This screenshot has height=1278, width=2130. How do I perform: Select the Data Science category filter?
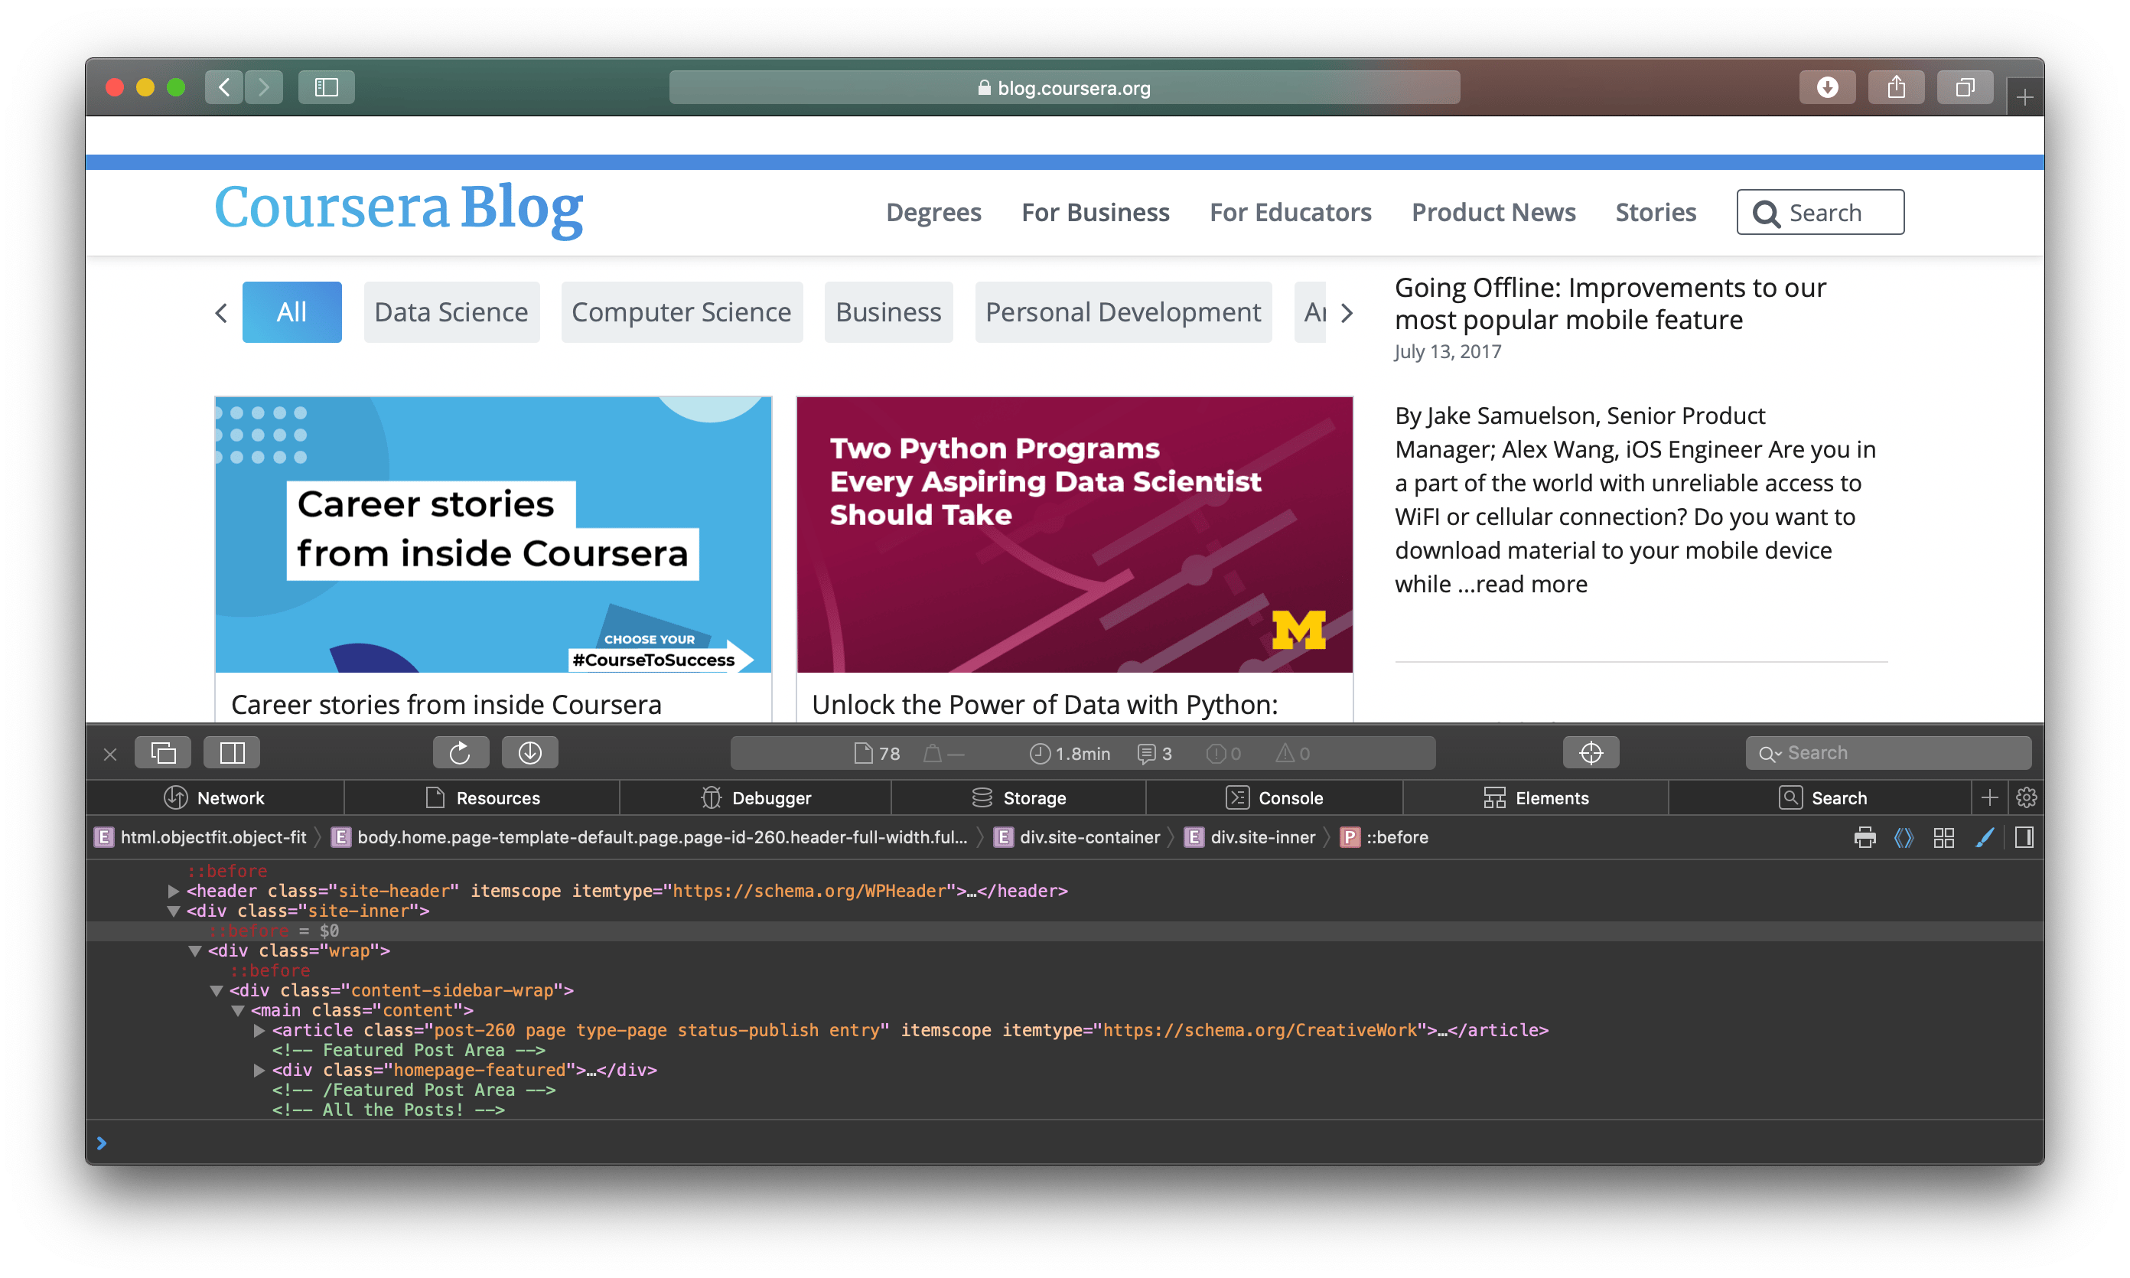pyautogui.click(x=451, y=311)
